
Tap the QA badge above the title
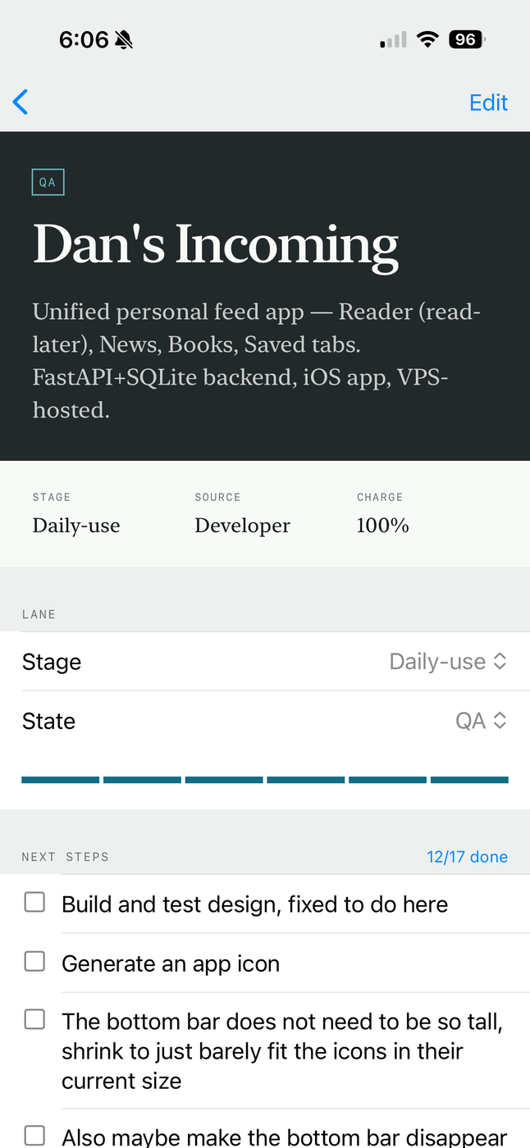tap(48, 182)
